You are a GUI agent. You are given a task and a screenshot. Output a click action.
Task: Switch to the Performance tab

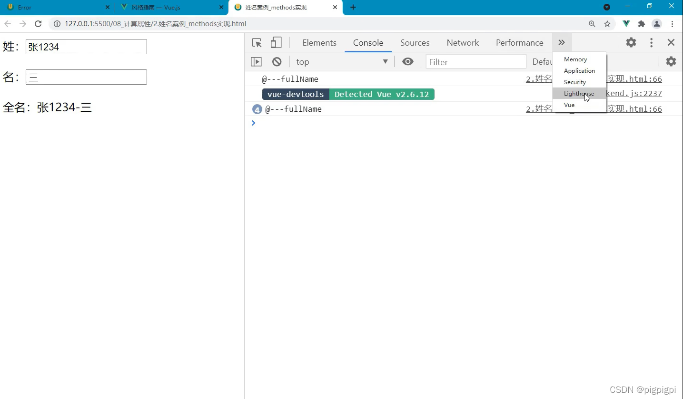(519, 43)
